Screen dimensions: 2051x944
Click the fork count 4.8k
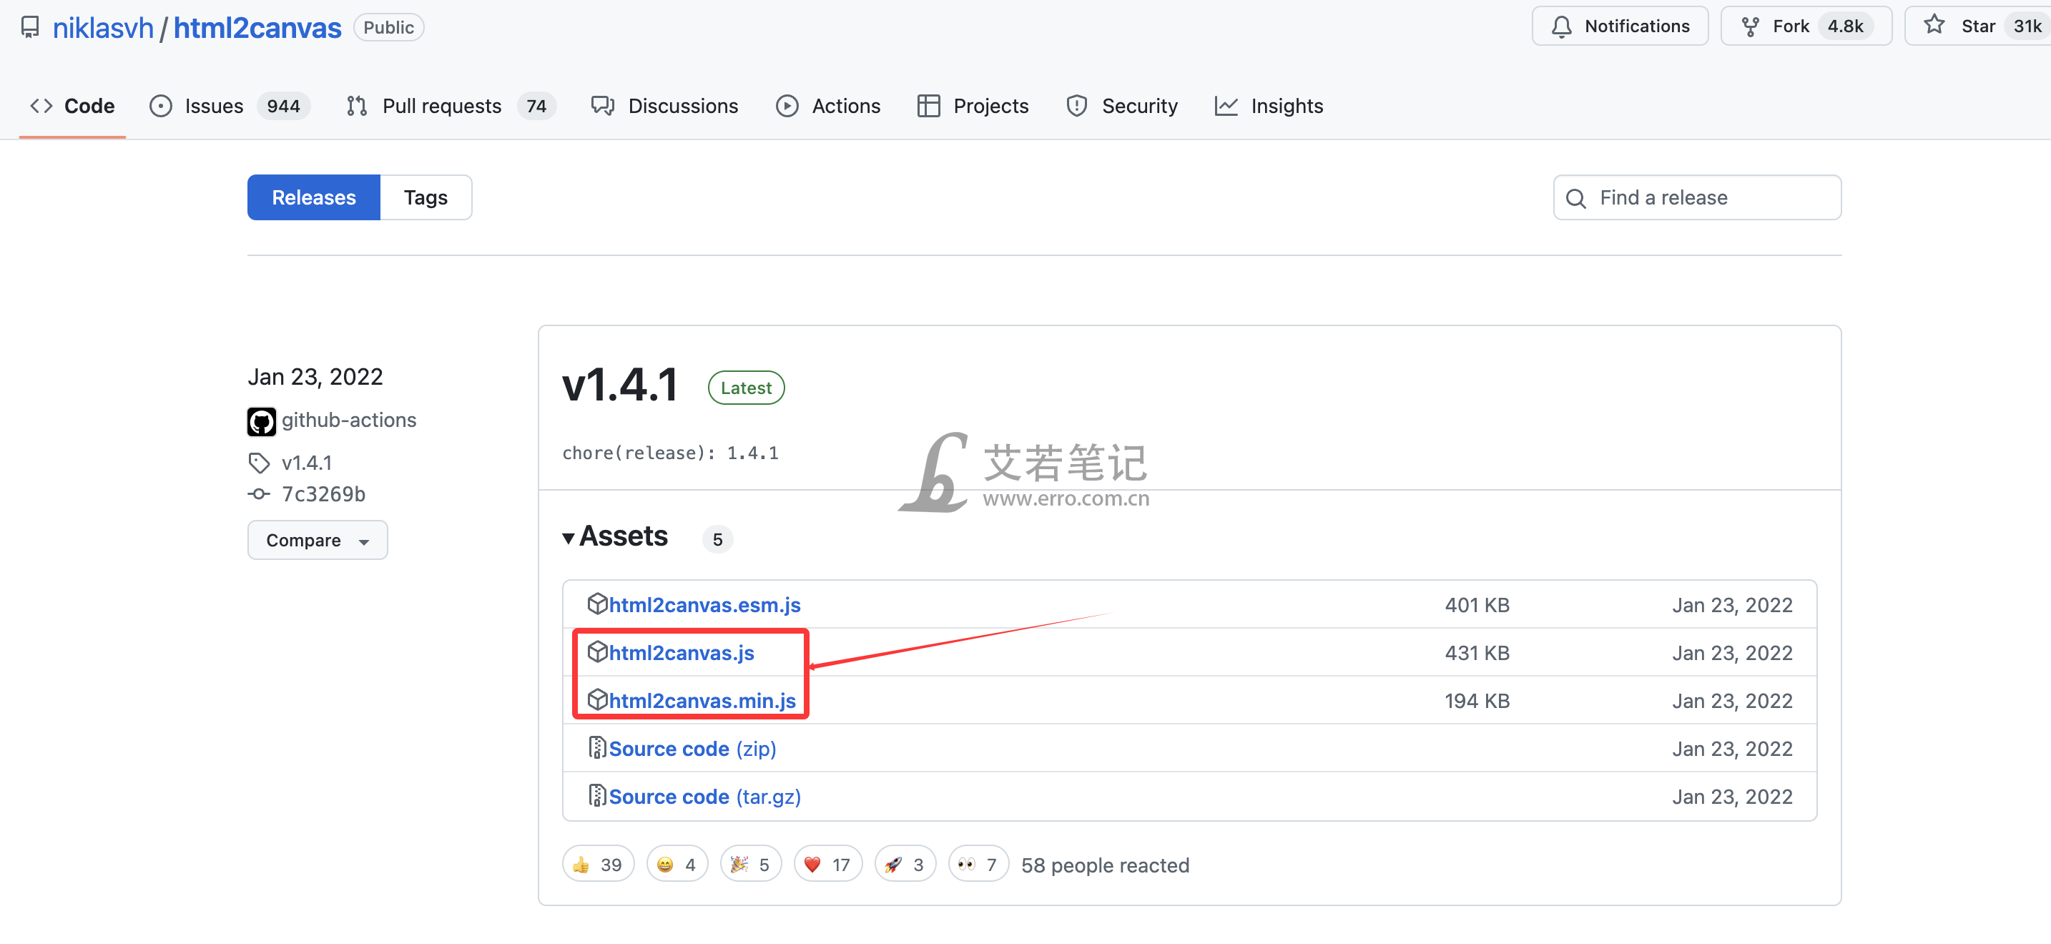[x=1845, y=26]
